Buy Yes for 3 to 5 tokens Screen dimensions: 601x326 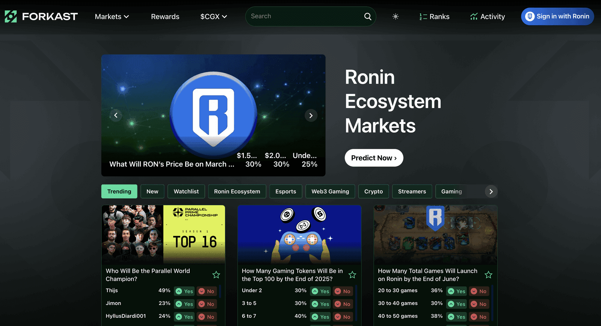[x=320, y=304]
